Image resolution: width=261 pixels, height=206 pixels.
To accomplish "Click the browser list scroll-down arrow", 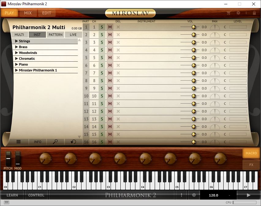I will [79, 137].
